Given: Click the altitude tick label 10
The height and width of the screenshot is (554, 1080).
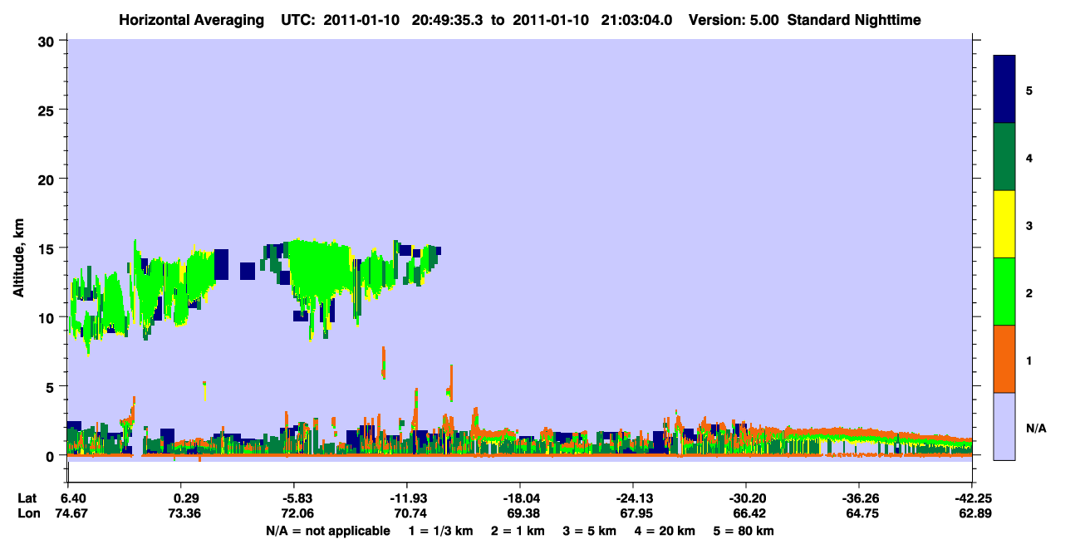Looking at the screenshot, I should click(47, 317).
